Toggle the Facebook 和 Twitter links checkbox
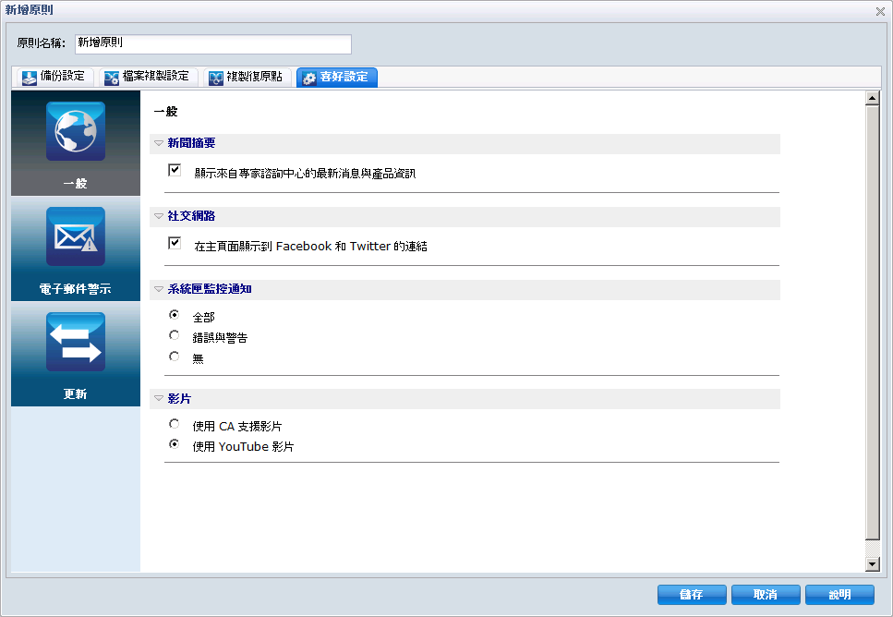The image size is (893, 617). pos(175,243)
